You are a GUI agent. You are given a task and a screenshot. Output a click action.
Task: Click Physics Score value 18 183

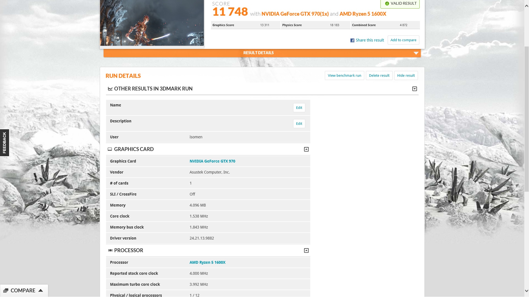pos(334,25)
